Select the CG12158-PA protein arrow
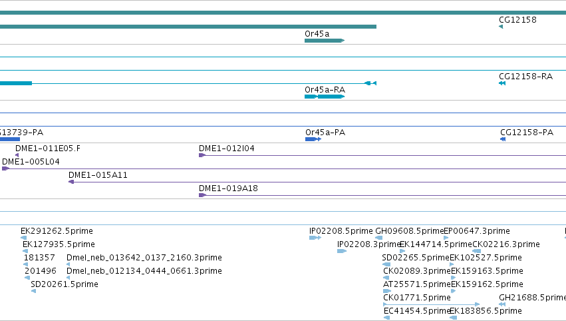This screenshot has width=566, height=321. click(x=503, y=139)
